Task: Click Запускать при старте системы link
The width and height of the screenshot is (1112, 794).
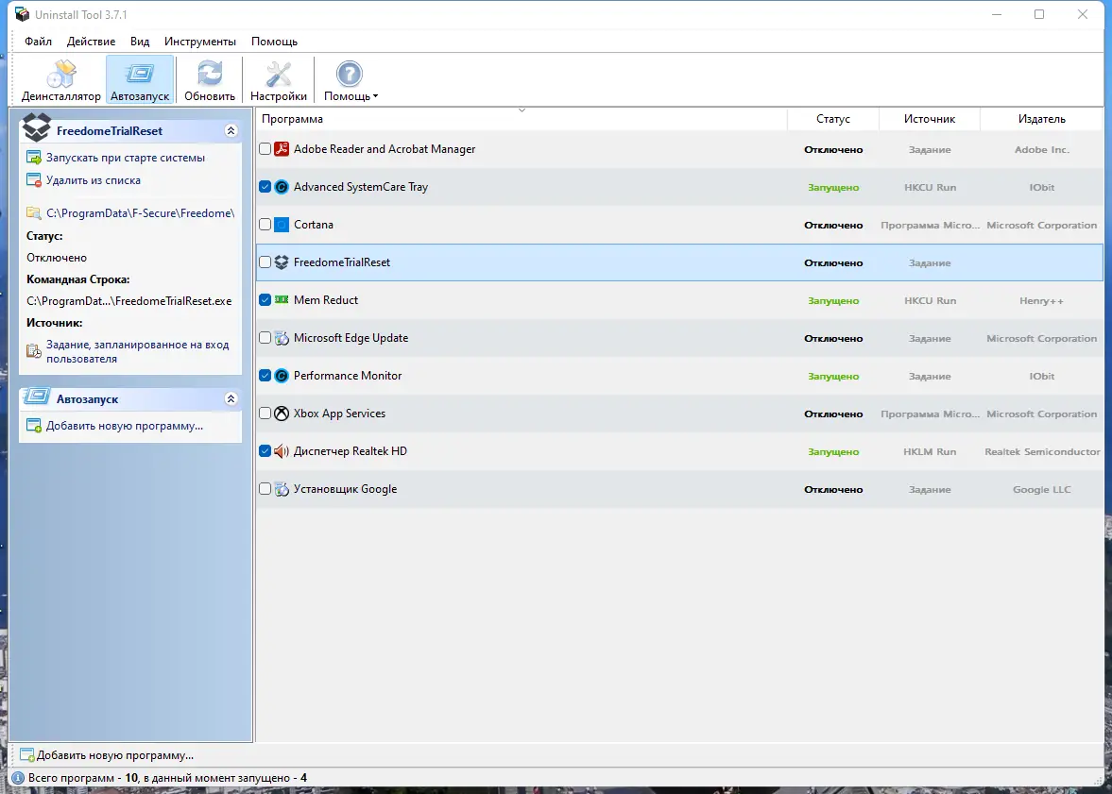Action: coord(126,158)
